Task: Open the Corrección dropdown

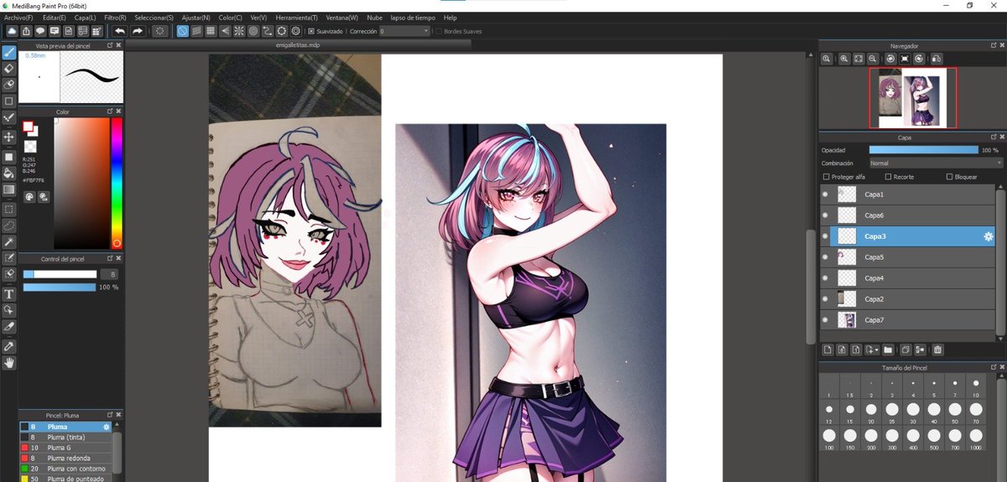Action: (x=404, y=31)
